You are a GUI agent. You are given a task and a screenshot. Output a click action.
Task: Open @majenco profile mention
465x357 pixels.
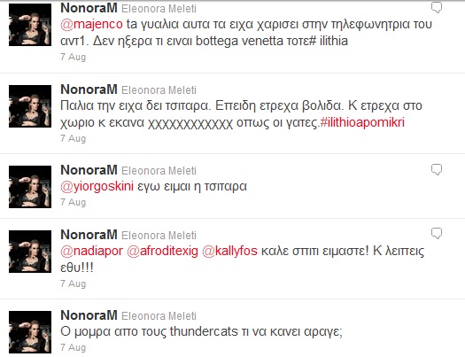click(x=91, y=24)
